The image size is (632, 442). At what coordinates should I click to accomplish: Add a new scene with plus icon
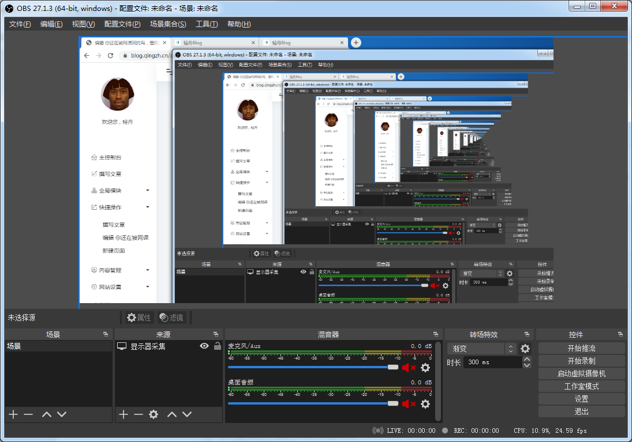click(13, 414)
